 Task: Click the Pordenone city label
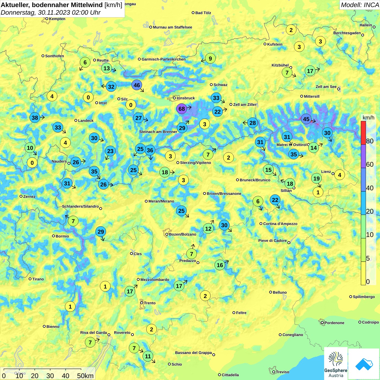pos(334,323)
